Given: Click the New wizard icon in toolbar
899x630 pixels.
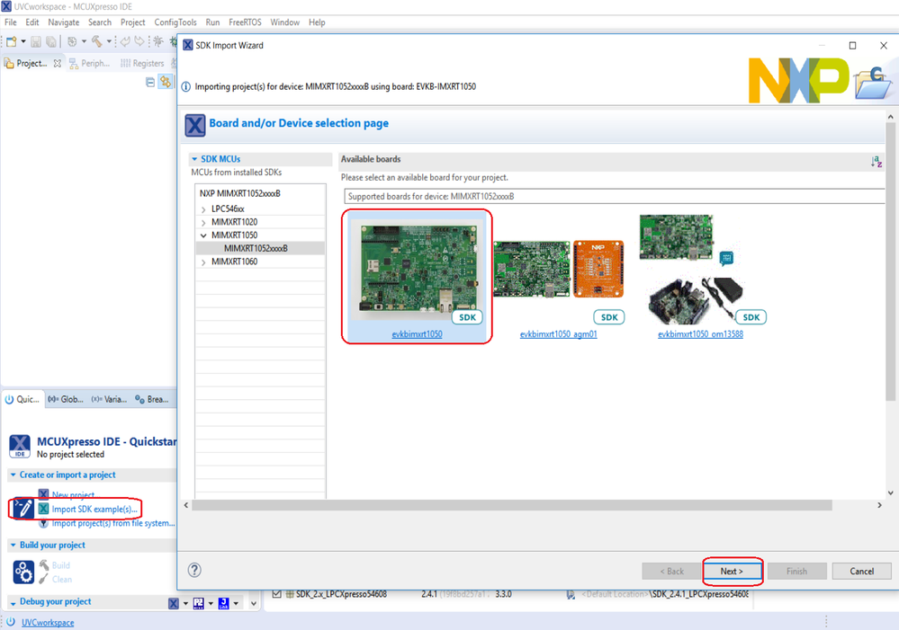Looking at the screenshot, I should [12, 41].
